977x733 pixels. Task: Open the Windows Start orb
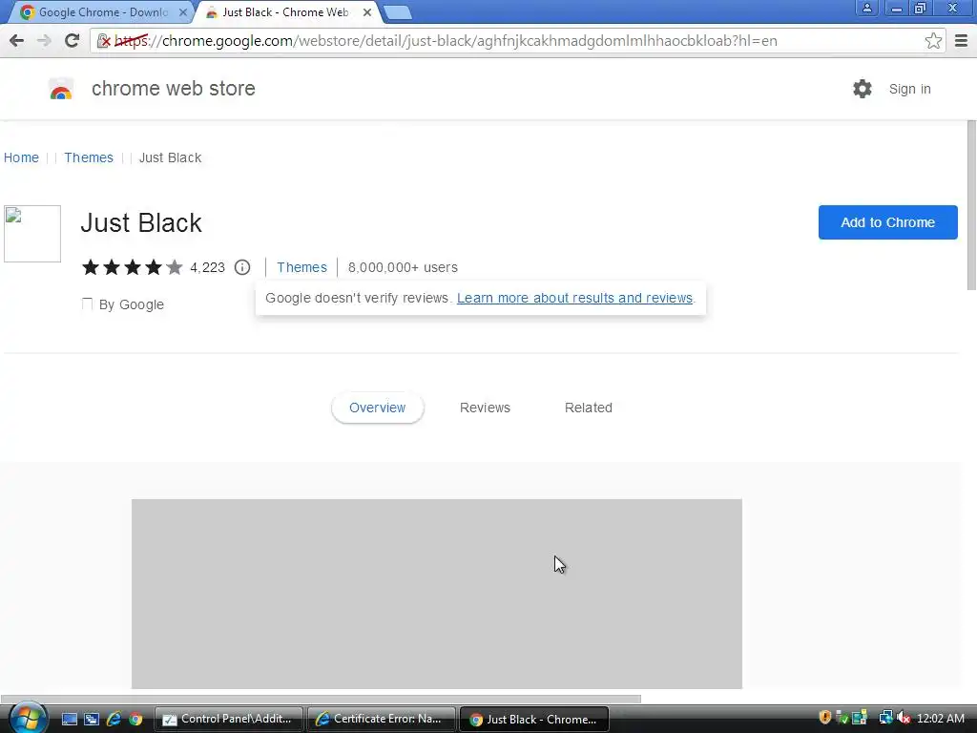pyautogui.click(x=27, y=719)
